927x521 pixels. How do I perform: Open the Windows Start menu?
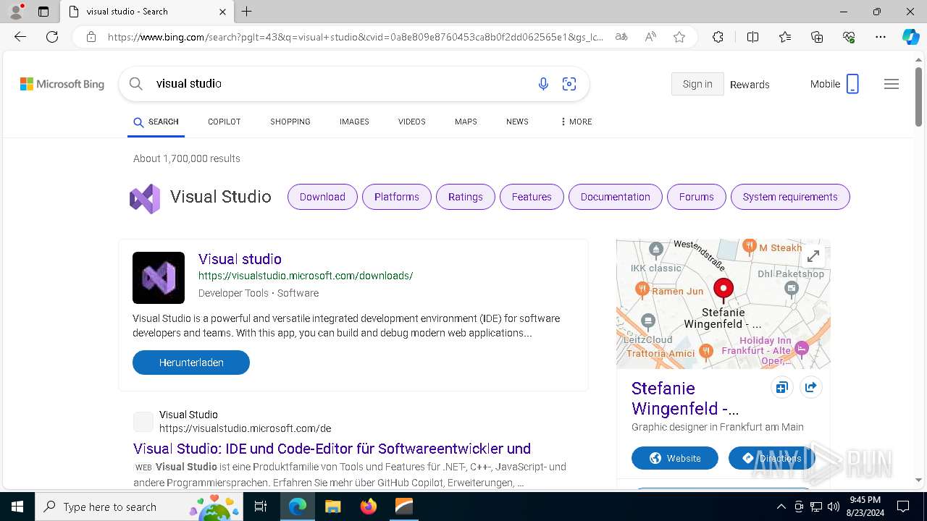pos(17,507)
